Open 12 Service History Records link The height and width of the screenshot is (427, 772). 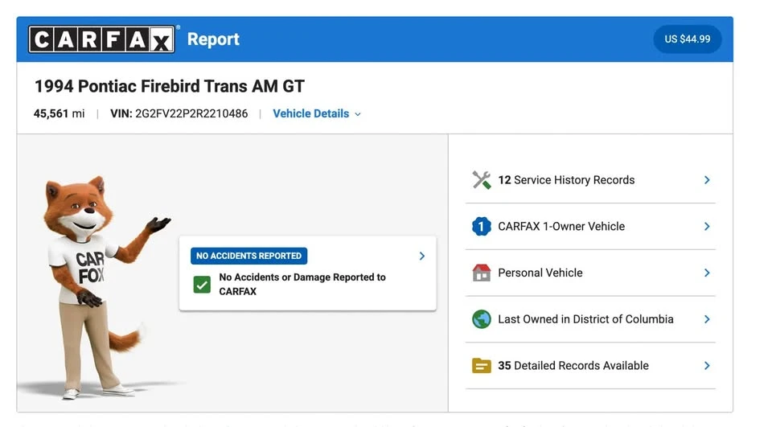tap(566, 180)
